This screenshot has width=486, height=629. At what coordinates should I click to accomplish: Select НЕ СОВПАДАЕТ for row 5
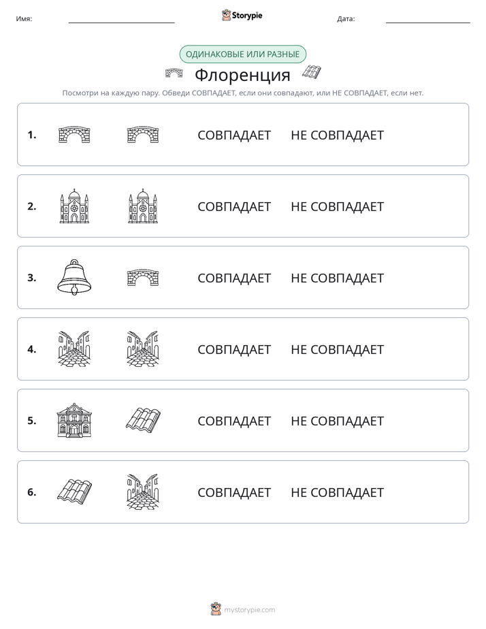[x=337, y=421]
